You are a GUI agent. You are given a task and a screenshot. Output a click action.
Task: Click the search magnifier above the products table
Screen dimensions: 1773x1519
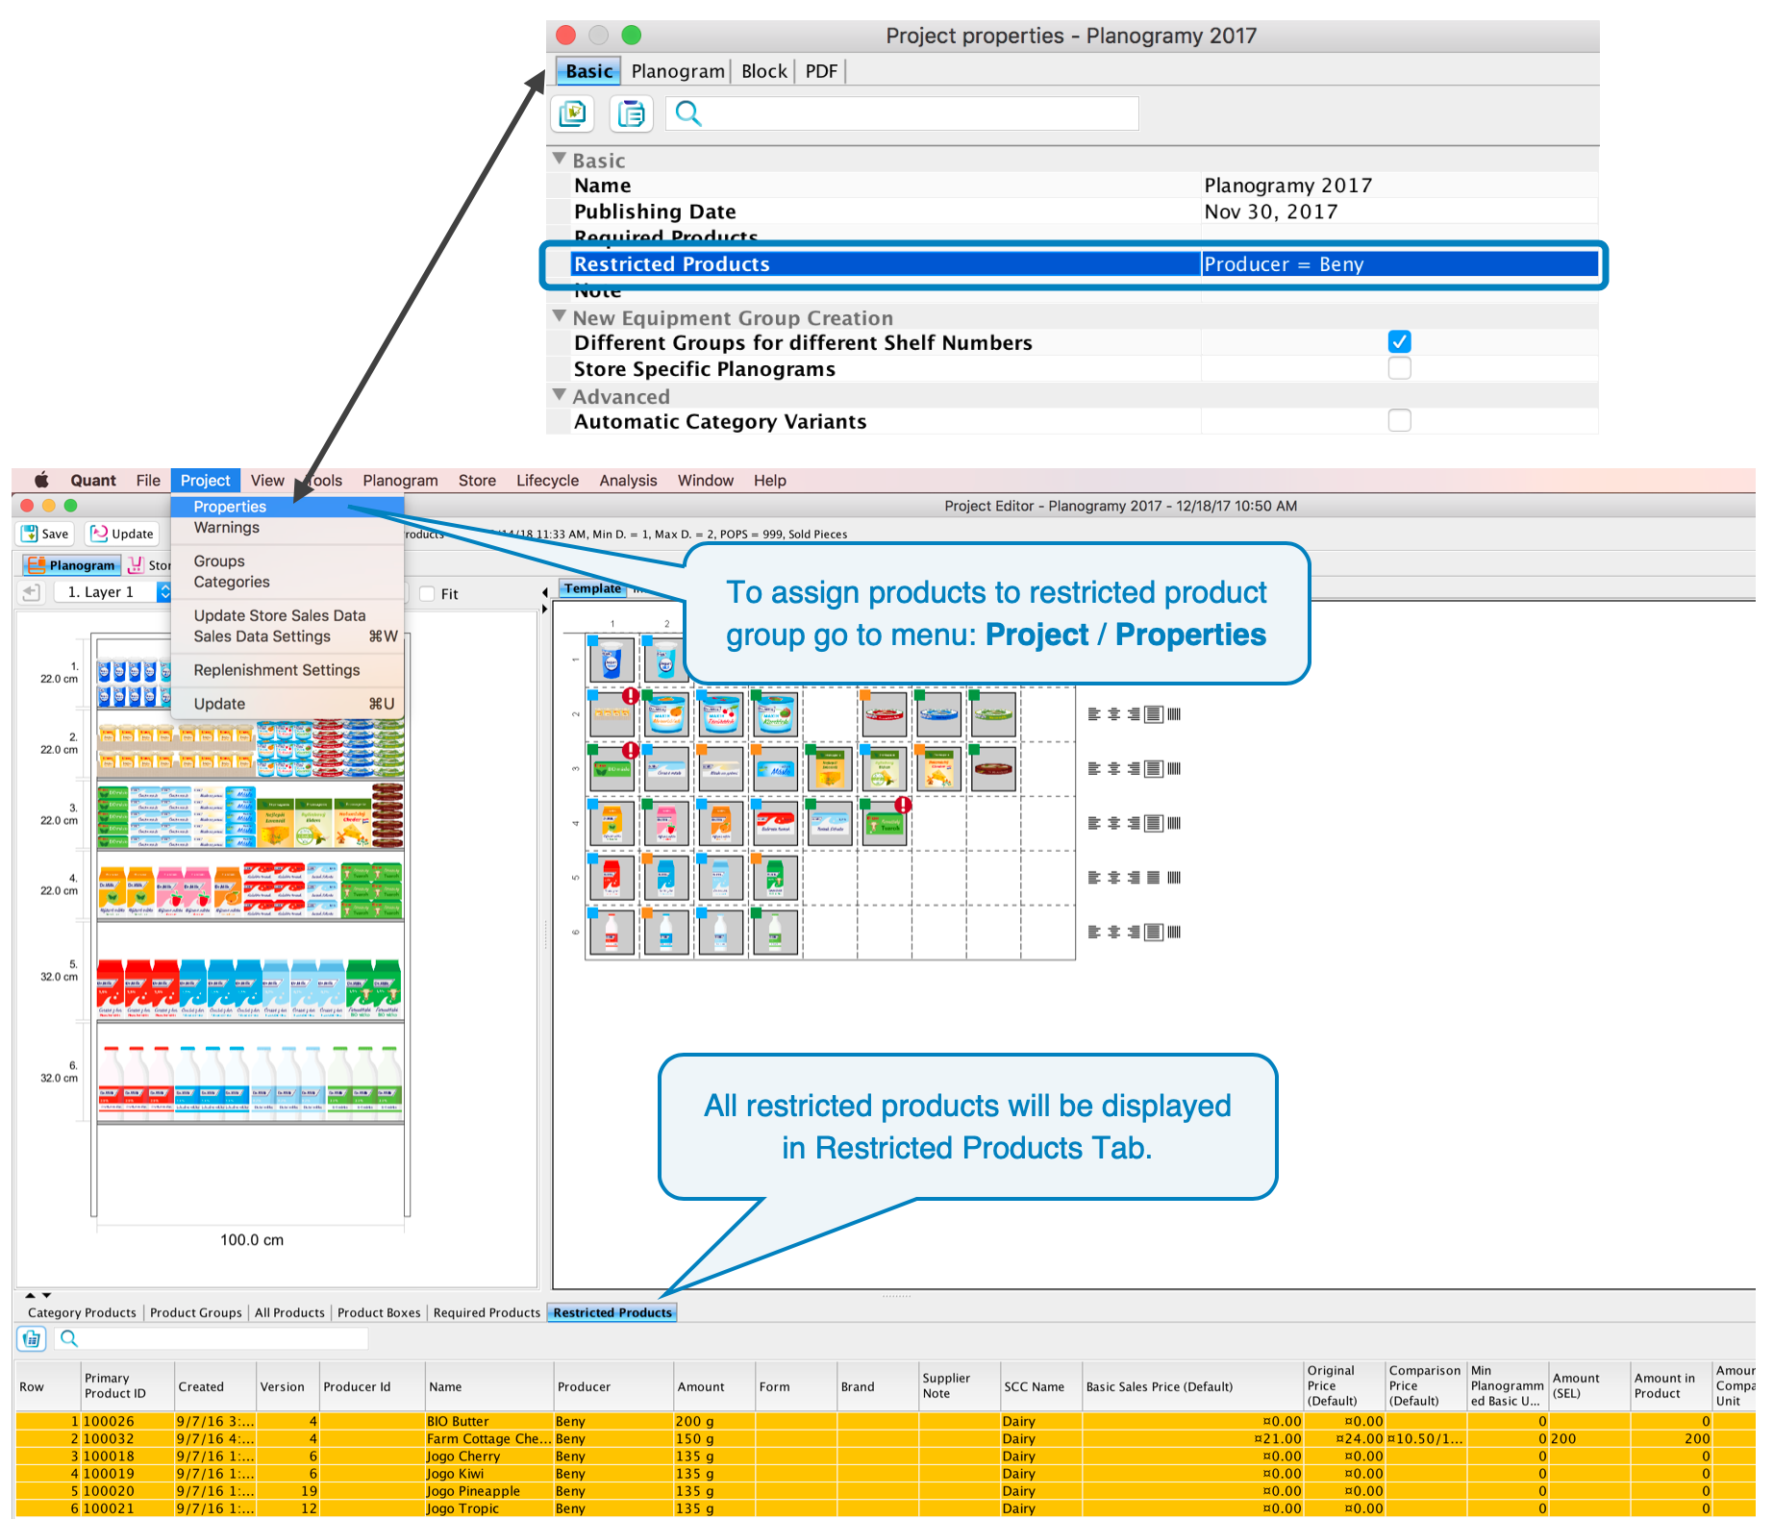click(69, 1338)
